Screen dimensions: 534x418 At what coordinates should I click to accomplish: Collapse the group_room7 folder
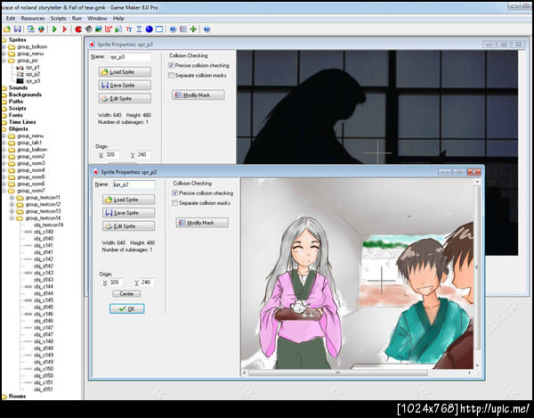[x=4, y=191]
